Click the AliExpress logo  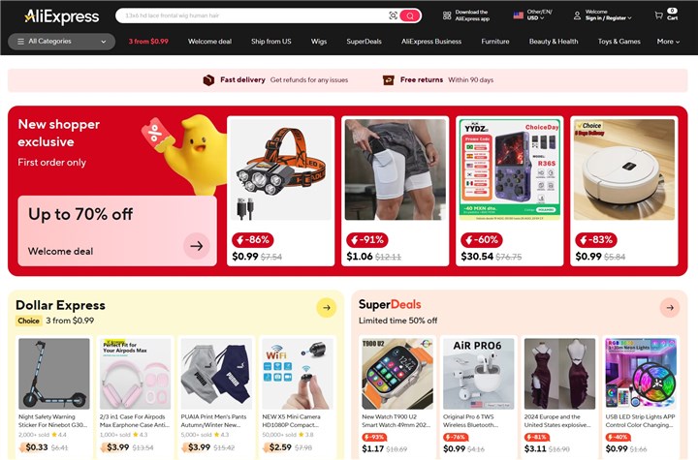[62, 16]
